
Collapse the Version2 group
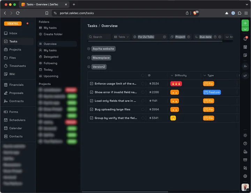pyautogui.click(x=89, y=67)
